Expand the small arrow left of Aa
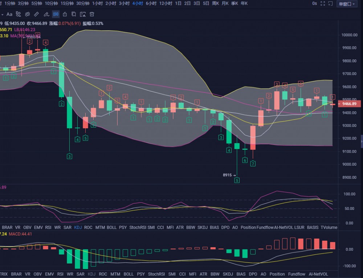363x278 pixels. (2, 14)
